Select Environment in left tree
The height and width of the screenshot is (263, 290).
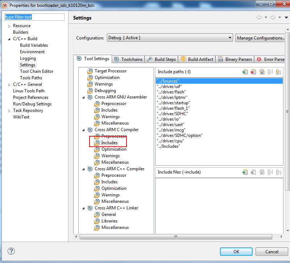coord(32,52)
